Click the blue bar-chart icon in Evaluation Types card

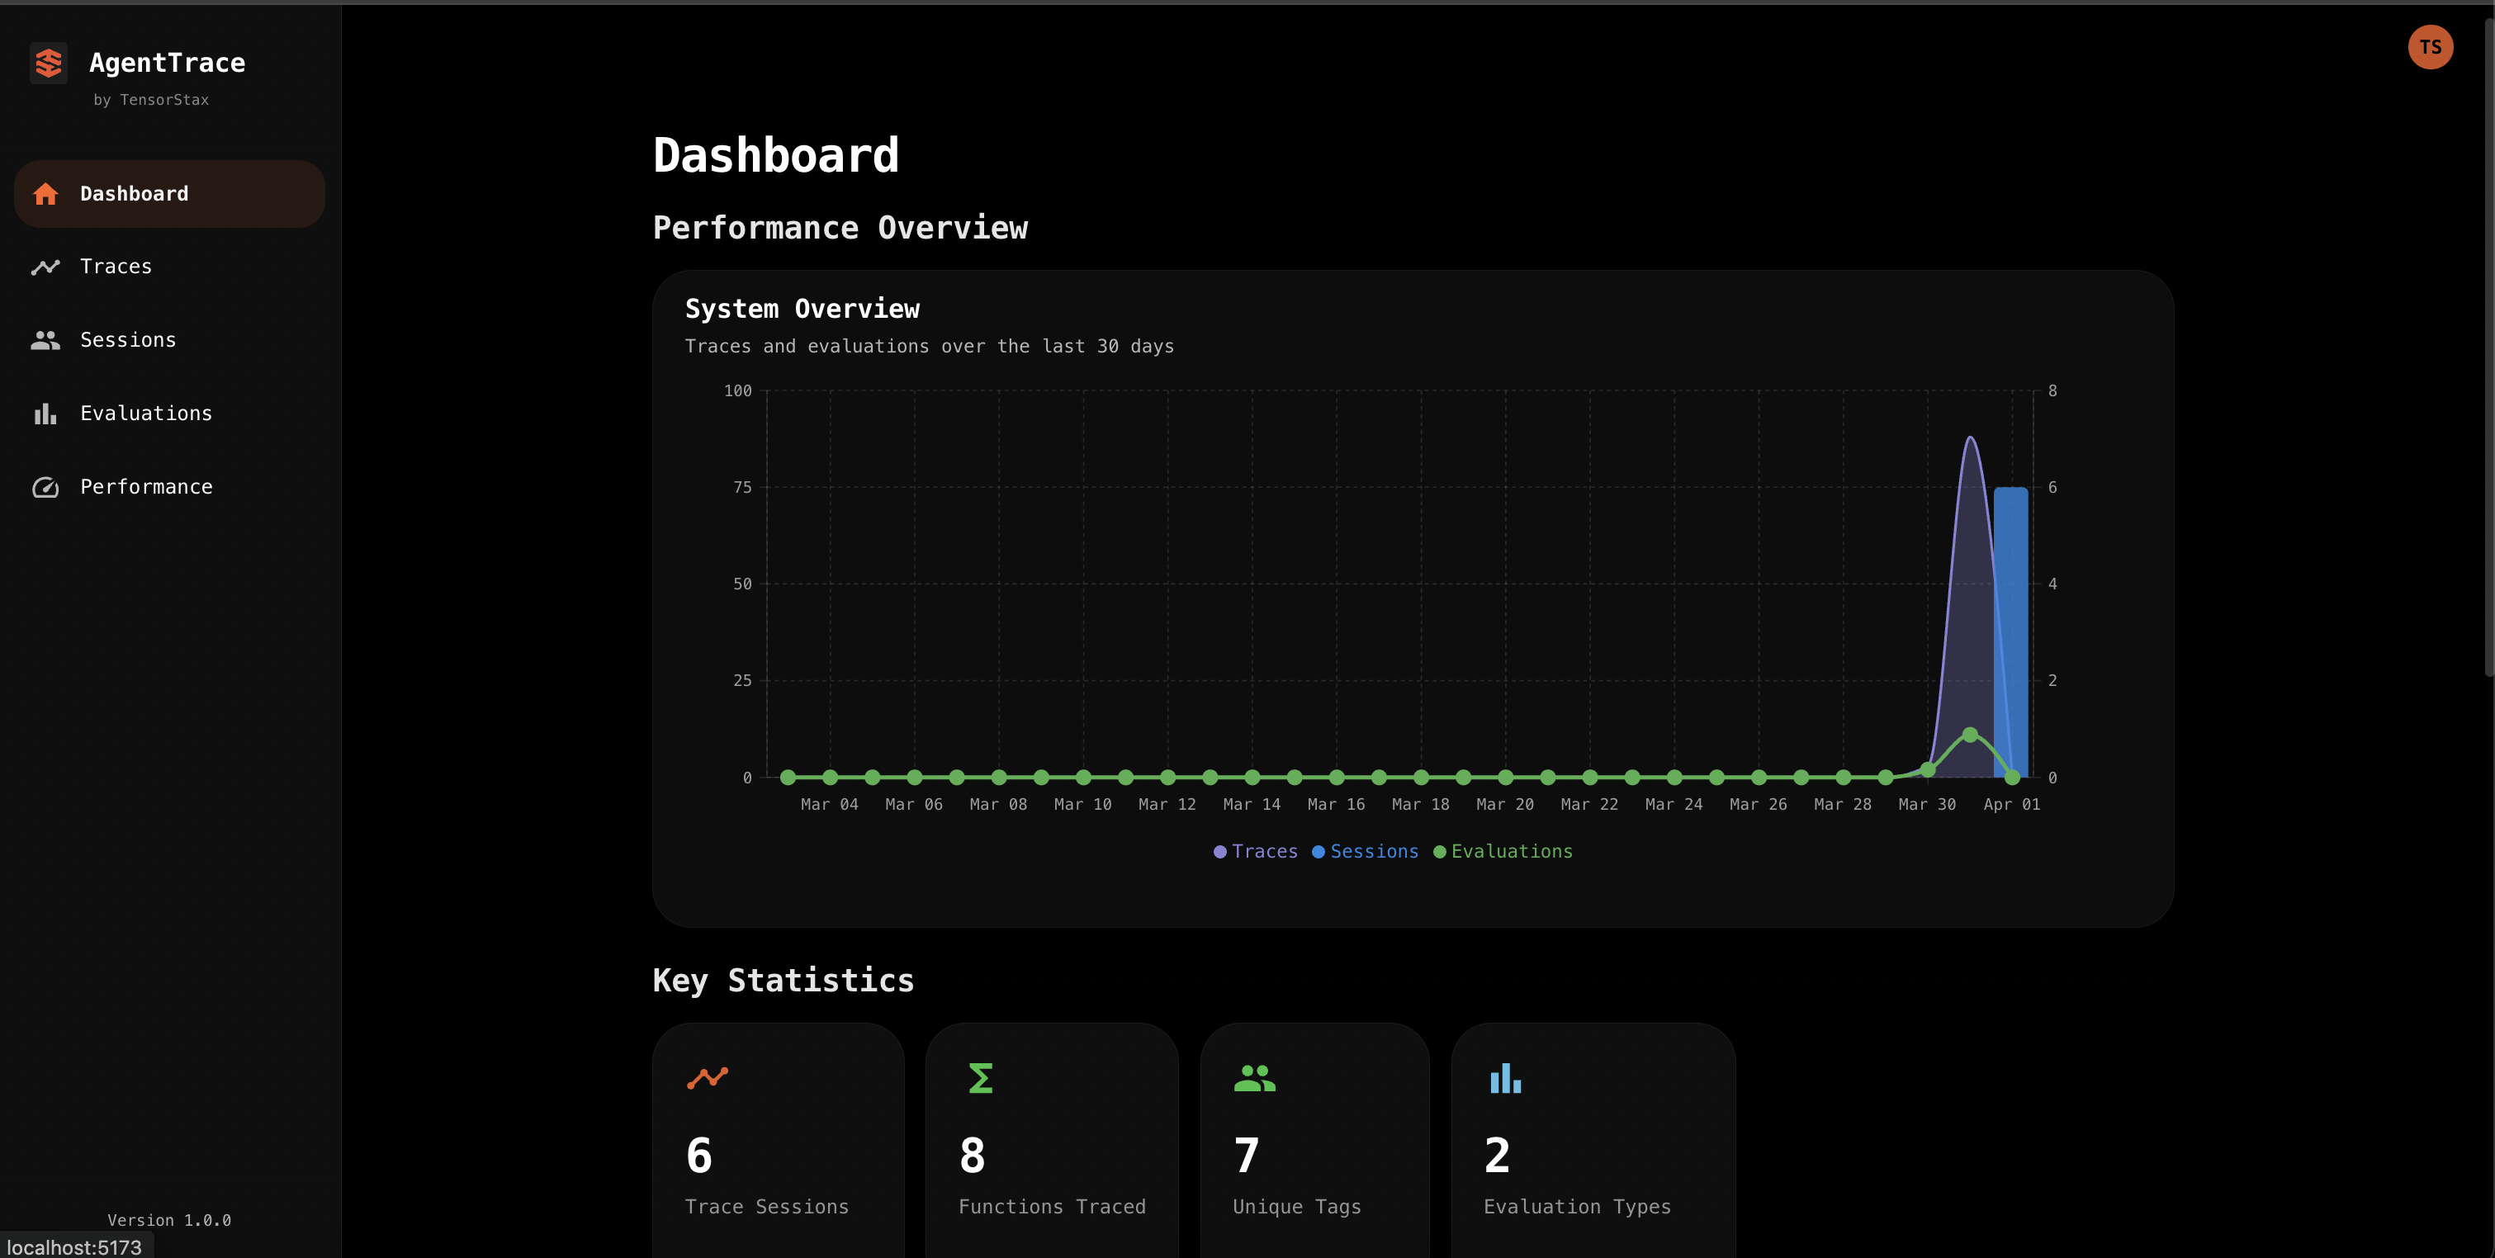pyautogui.click(x=1505, y=1078)
